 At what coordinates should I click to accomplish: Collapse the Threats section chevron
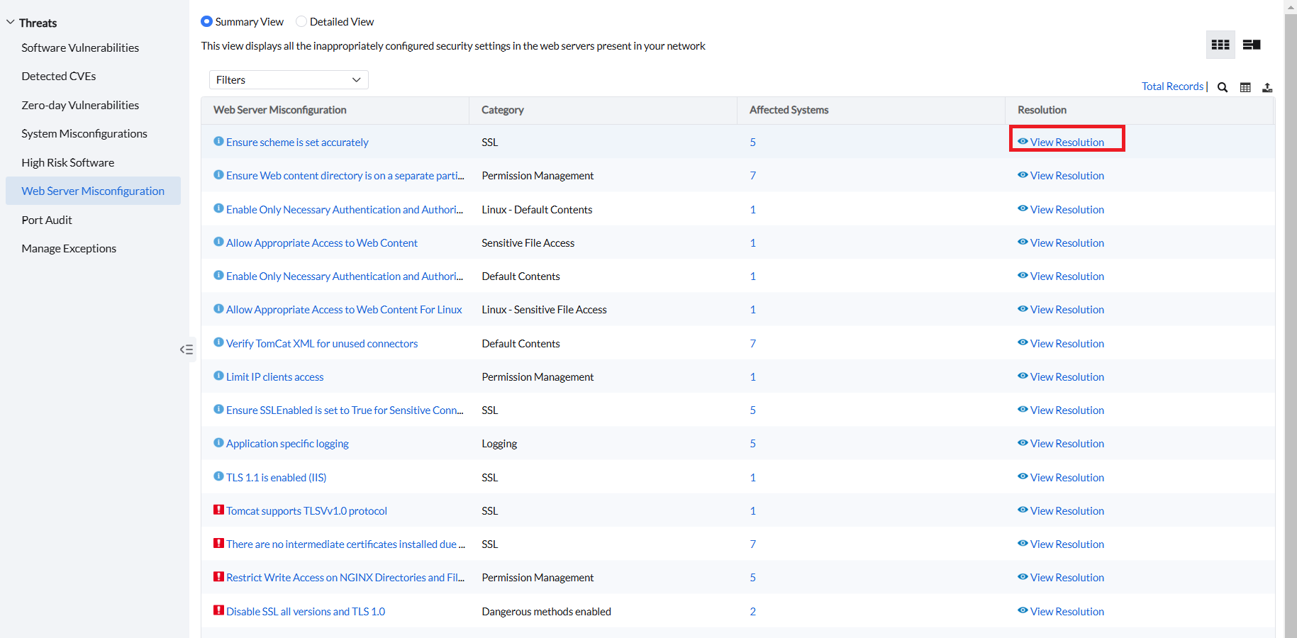(11, 23)
